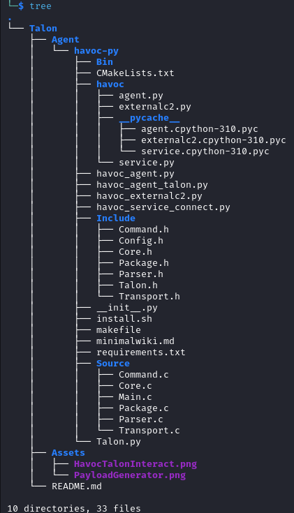The height and width of the screenshot is (513, 294).
Task: Click CMakeLists.txt in the listing
Action: tap(135, 73)
